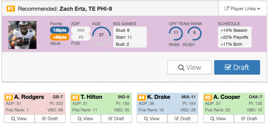Image resolution: width=268 pixels, height=124 pixels.
Task: View K. Drake player details
Action: tap(152, 119)
